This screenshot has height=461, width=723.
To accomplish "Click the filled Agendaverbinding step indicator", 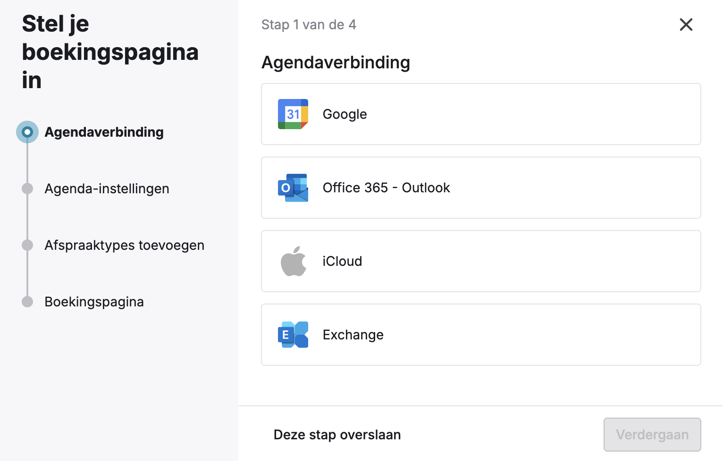I will coord(27,132).
